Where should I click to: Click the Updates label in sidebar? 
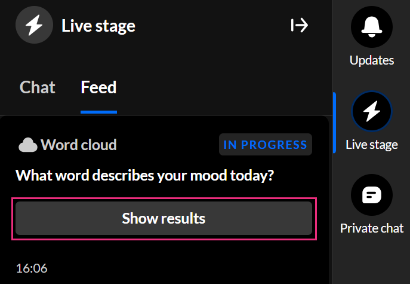pyautogui.click(x=371, y=60)
